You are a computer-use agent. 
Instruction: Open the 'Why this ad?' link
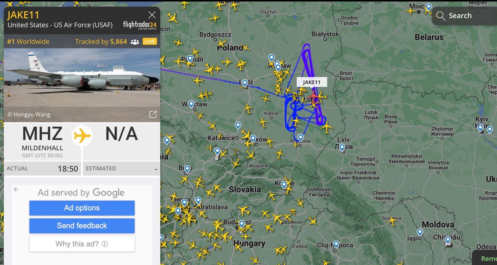pyautogui.click(x=82, y=244)
